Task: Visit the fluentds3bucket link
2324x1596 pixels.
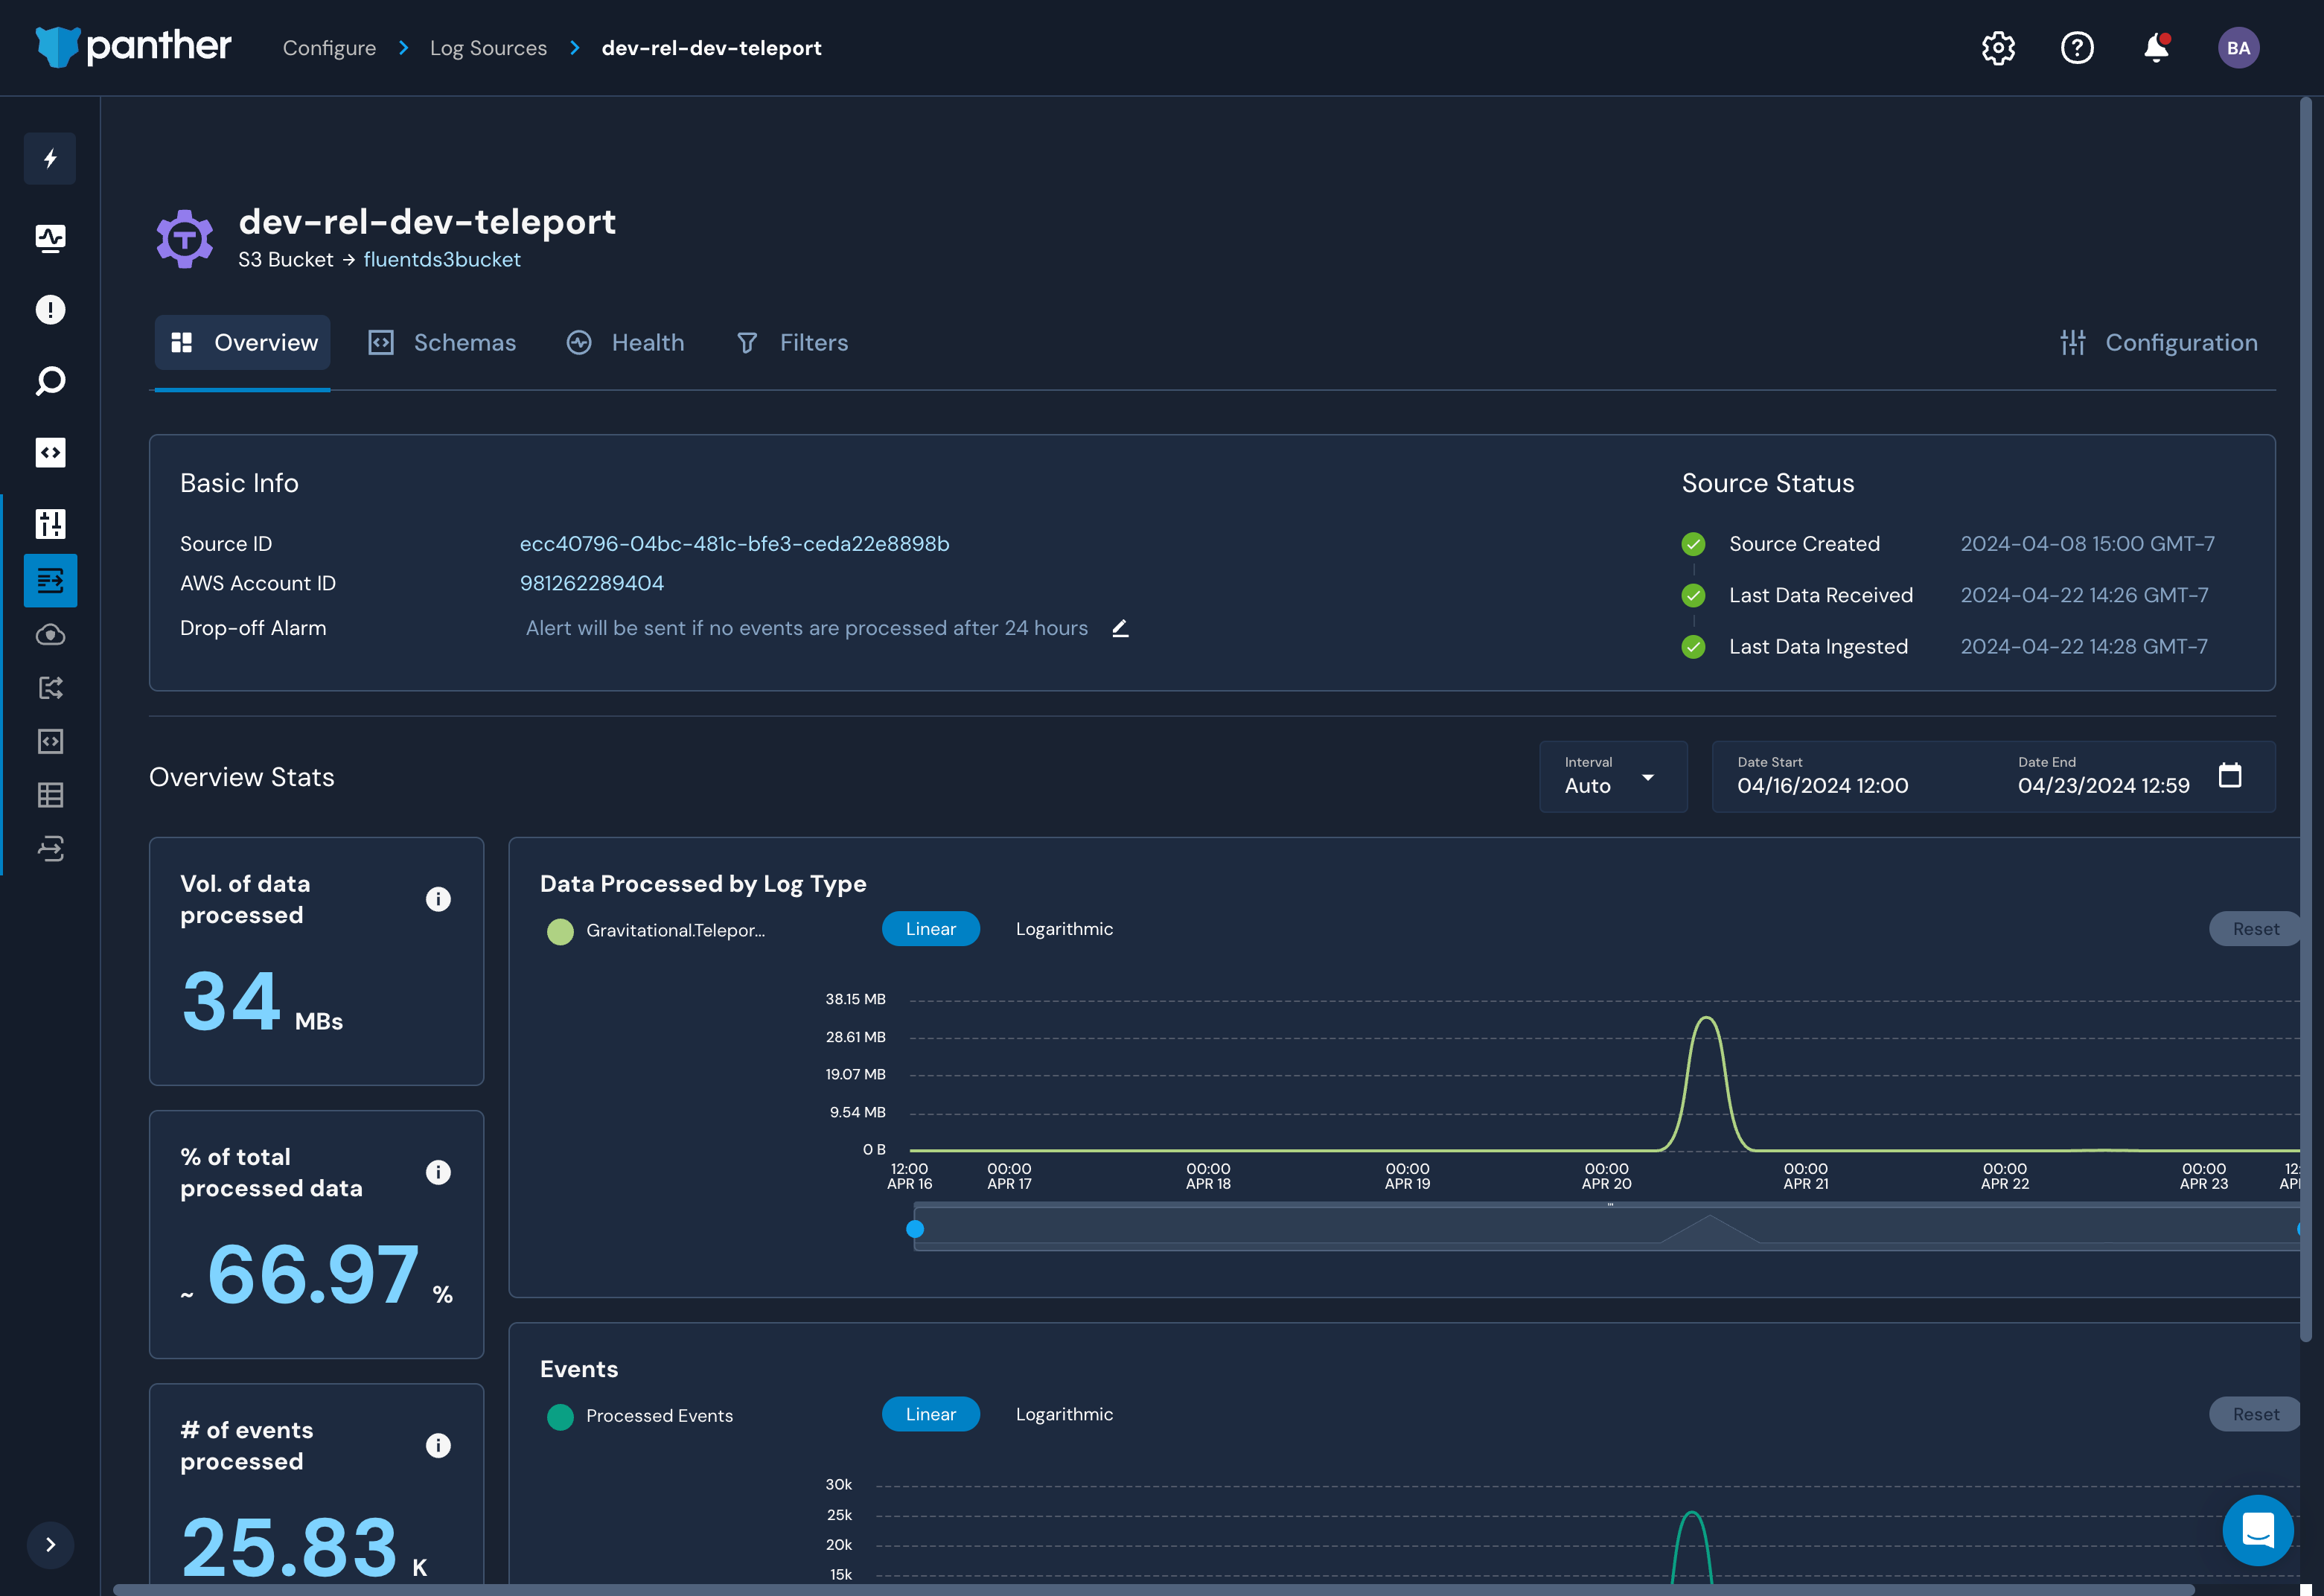Action: coord(442,259)
